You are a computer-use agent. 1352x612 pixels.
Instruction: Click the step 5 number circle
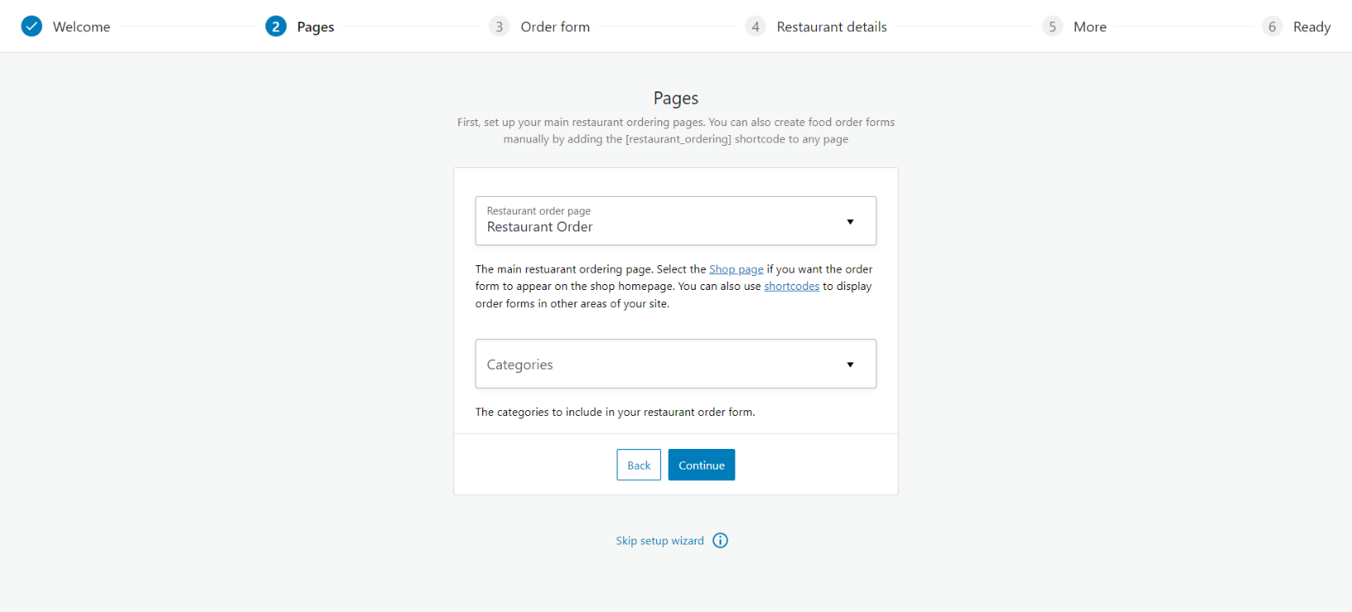(1052, 26)
